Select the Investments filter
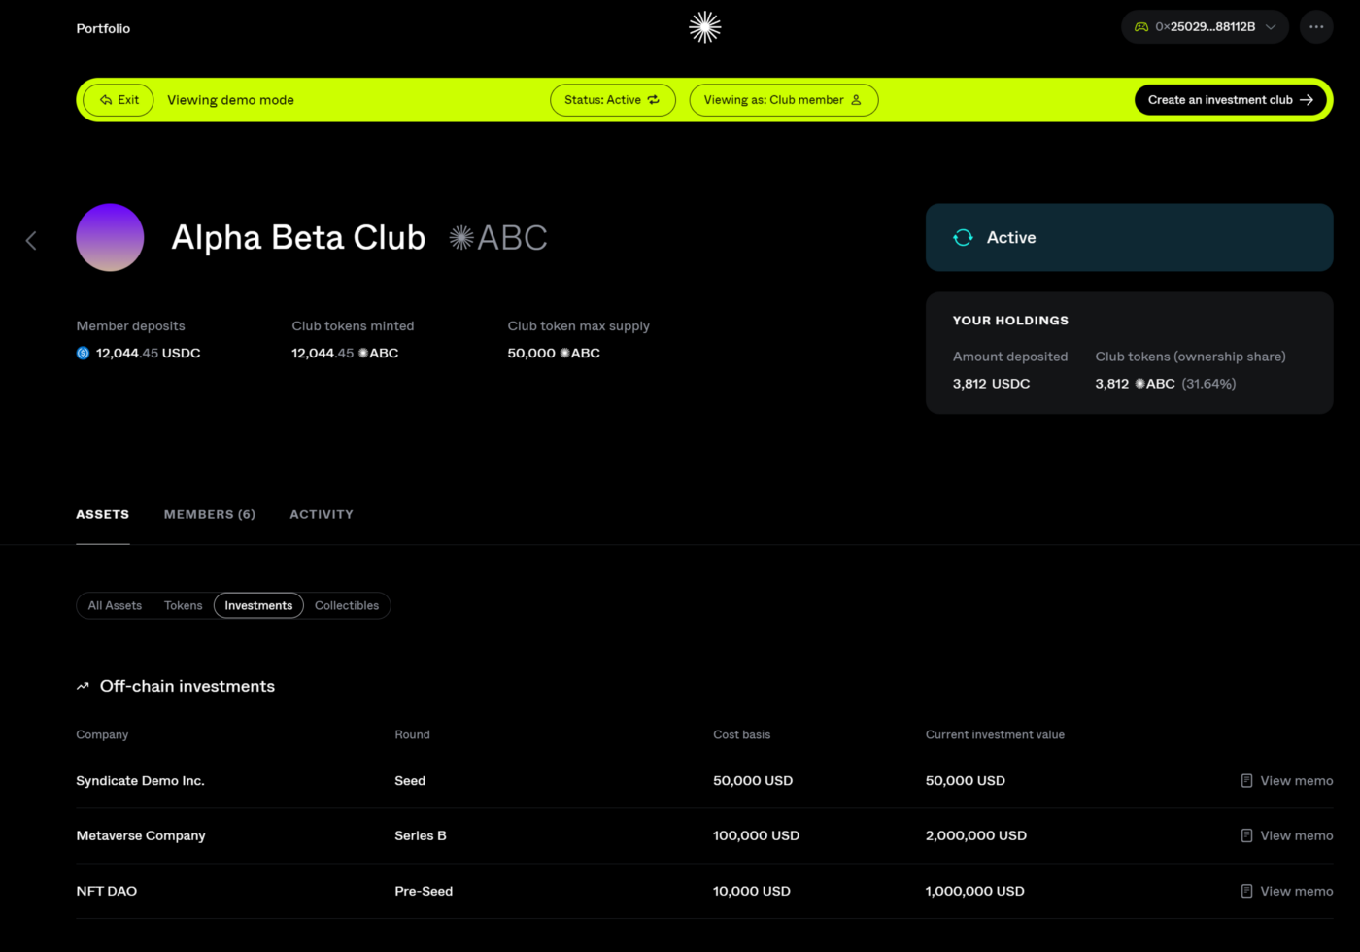 258,605
